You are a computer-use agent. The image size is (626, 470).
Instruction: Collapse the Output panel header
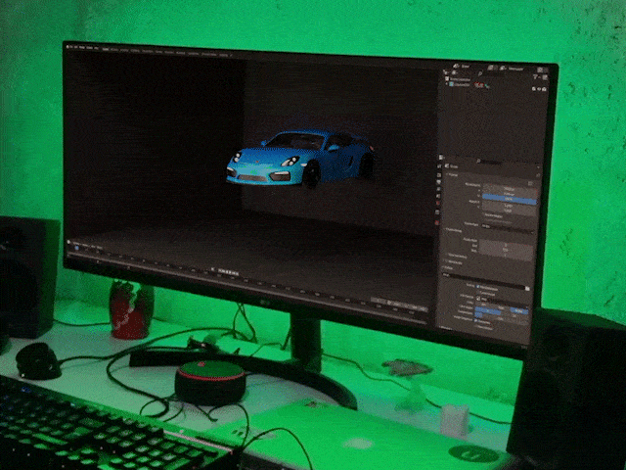(448, 267)
